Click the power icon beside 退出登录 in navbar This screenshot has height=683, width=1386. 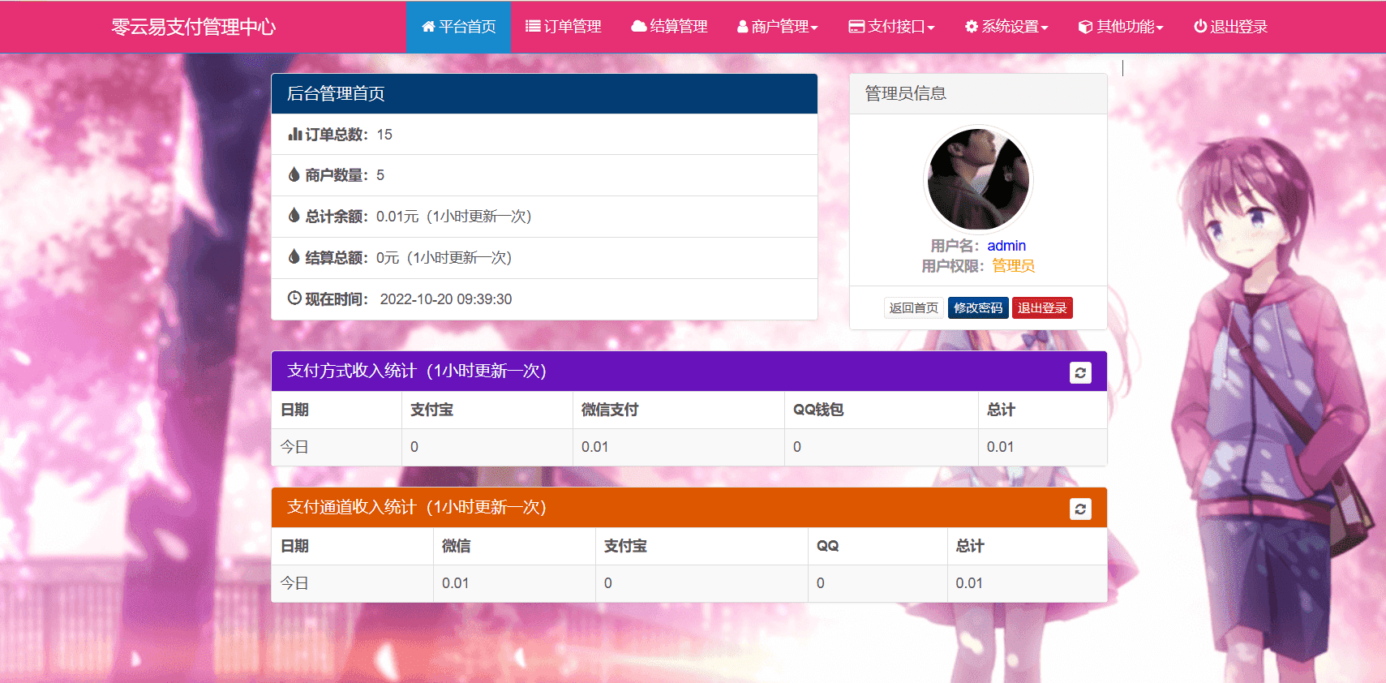1200,27
